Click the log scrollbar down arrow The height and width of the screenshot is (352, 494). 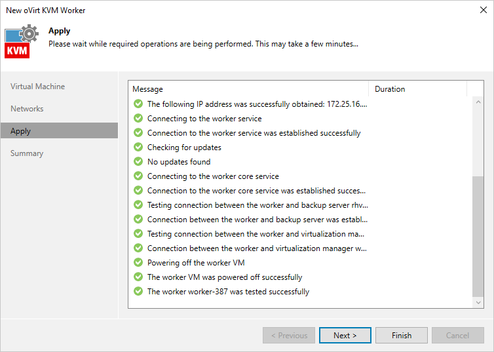478,303
